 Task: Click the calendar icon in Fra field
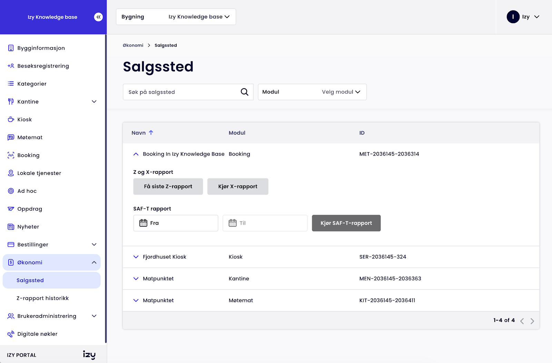(x=143, y=223)
